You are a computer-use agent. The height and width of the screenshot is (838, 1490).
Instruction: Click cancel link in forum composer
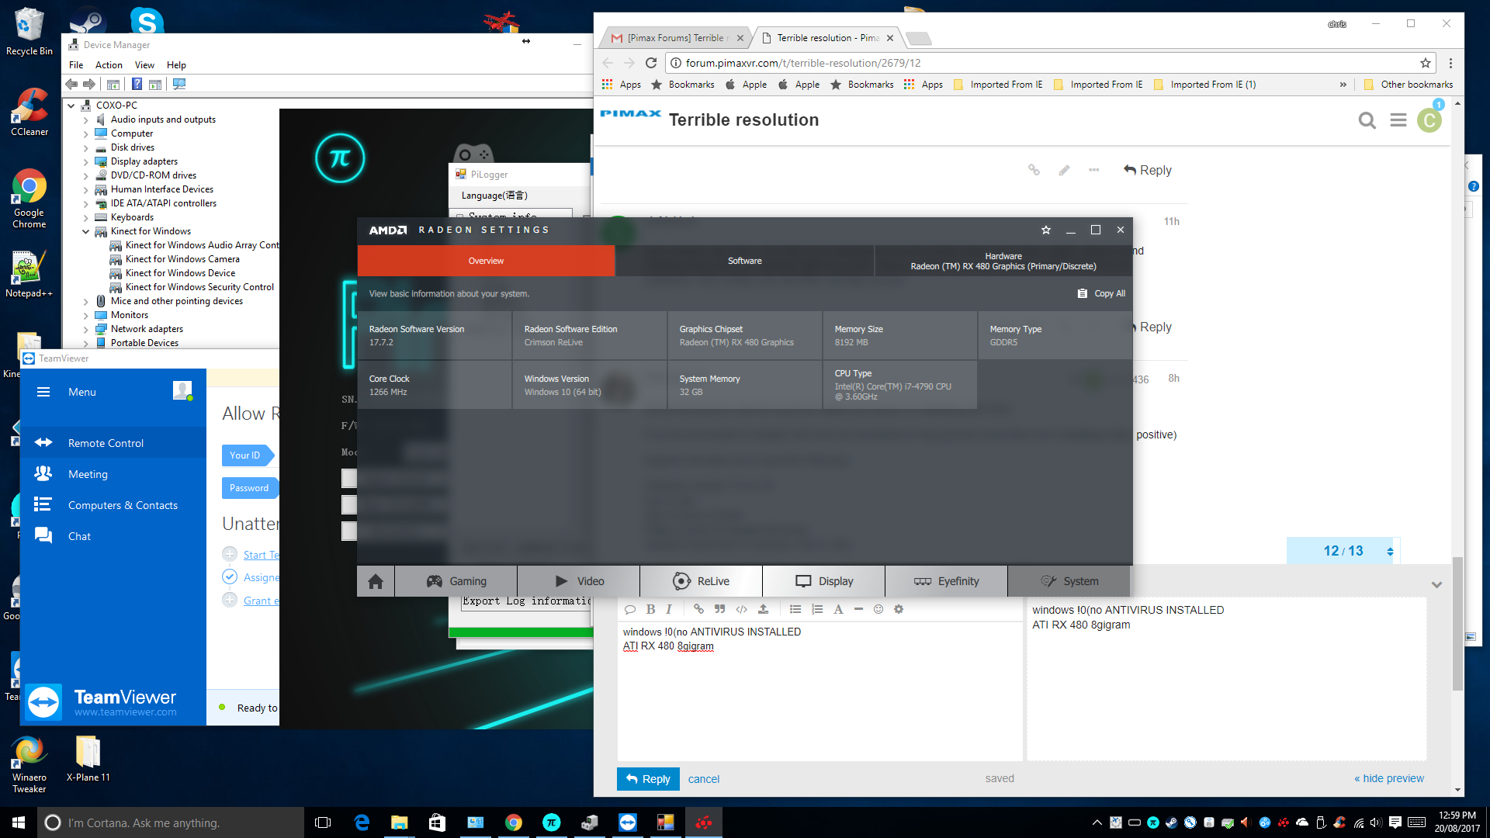click(704, 779)
